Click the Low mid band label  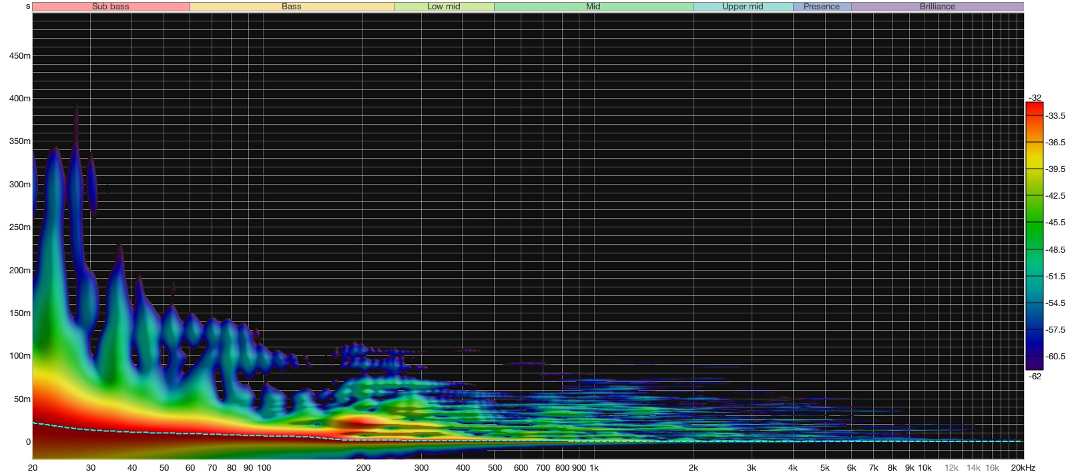point(444,7)
